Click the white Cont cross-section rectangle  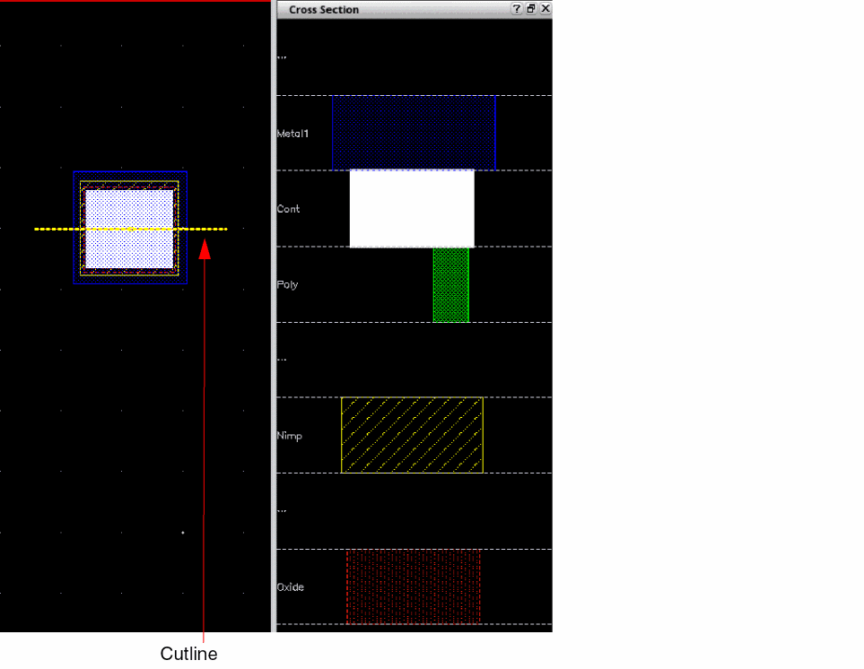tap(412, 209)
